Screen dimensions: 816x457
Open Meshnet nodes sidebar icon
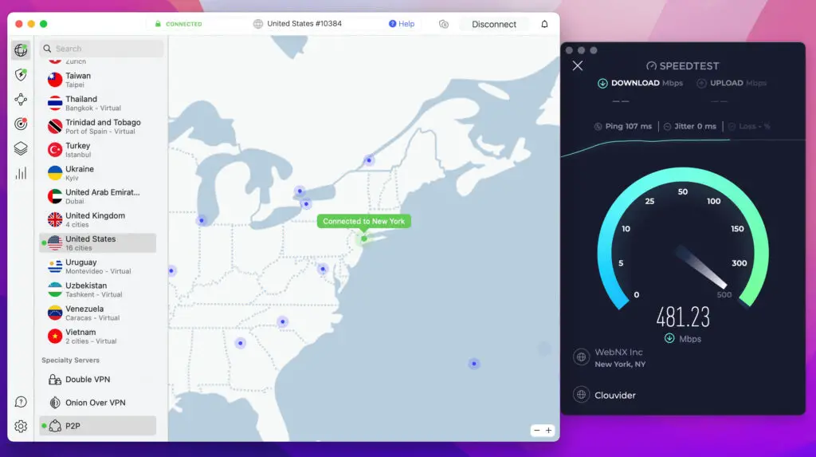pyautogui.click(x=21, y=100)
